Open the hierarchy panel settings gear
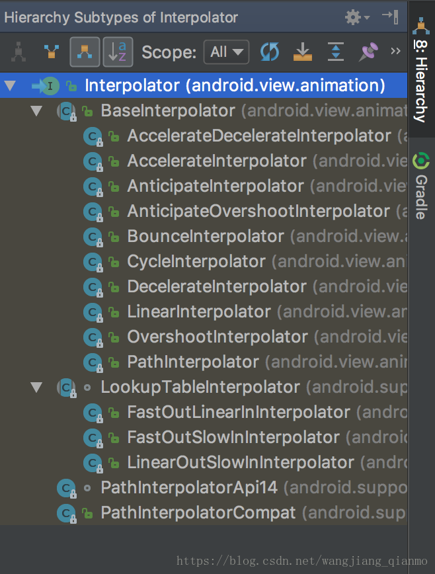Screen dimensions: 435x574 click(x=357, y=17)
